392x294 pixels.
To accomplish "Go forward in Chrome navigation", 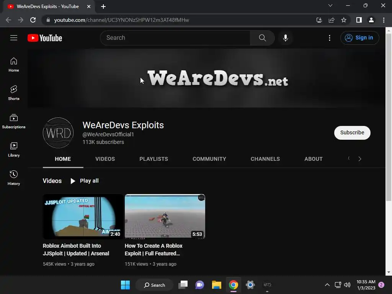I will [x=21, y=20].
